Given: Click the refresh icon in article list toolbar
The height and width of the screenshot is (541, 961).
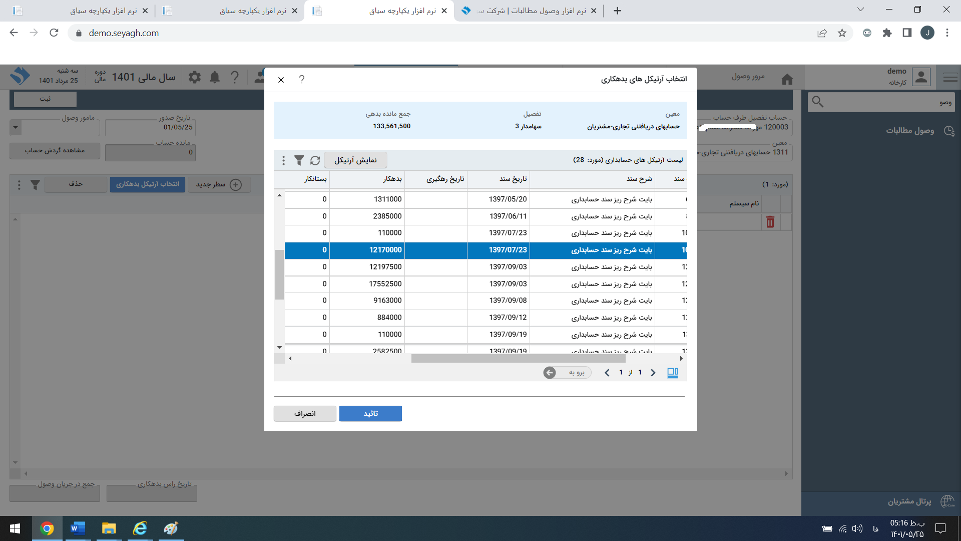Looking at the screenshot, I should pos(315,160).
